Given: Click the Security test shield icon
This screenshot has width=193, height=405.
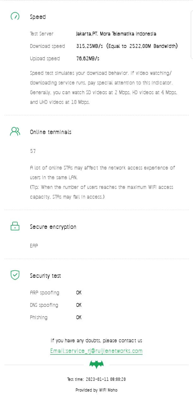Looking at the screenshot, I should (x=15, y=275).
